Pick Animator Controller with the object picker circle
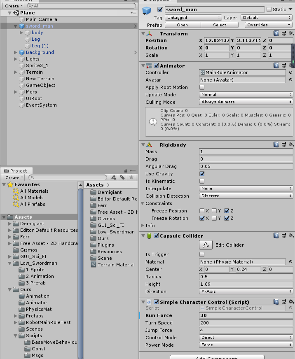Viewport: 295px width, 359px height. click(290, 72)
